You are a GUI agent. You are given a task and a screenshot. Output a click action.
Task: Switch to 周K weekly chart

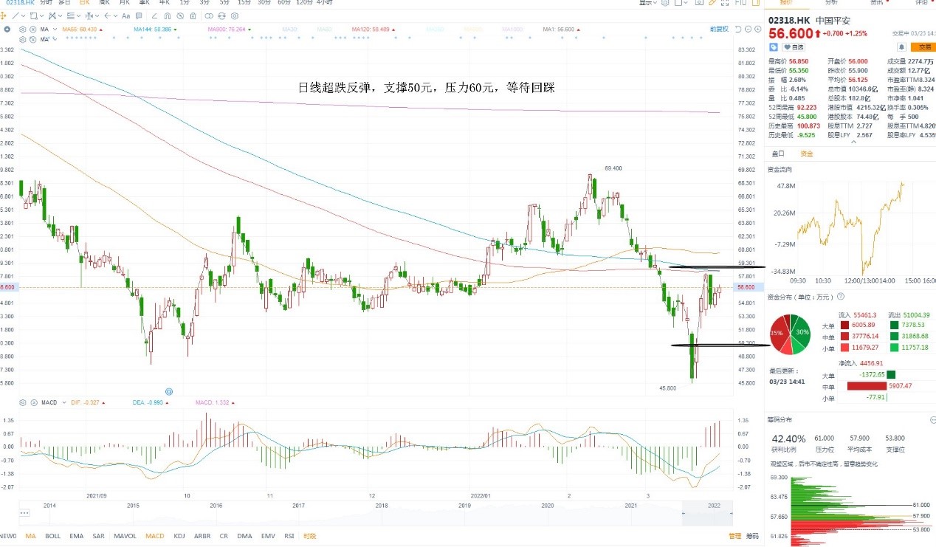click(x=105, y=3)
